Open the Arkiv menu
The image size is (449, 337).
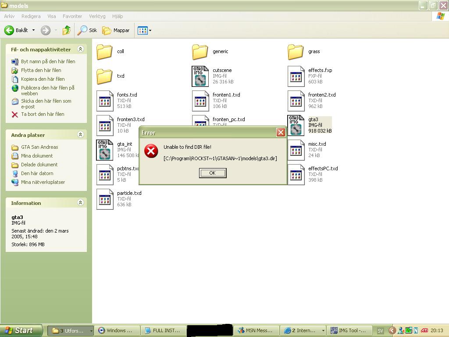coord(9,16)
